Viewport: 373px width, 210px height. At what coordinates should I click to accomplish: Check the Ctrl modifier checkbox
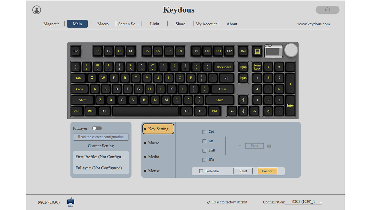(x=204, y=132)
